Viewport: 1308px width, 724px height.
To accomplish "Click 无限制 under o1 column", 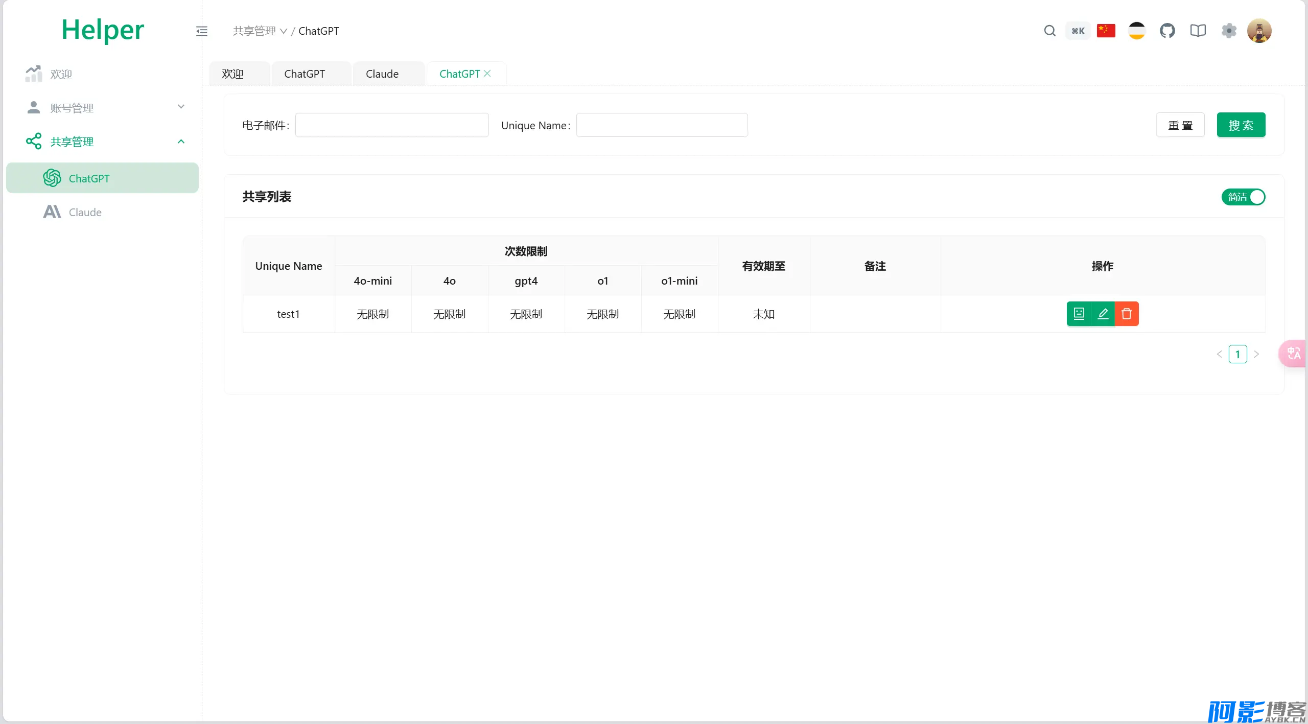I will pos(603,314).
